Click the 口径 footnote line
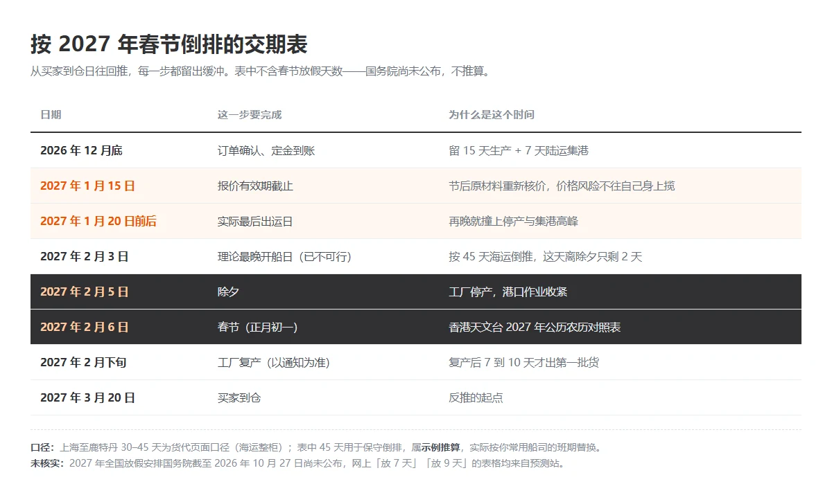832x493 pixels. coord(316,447)
